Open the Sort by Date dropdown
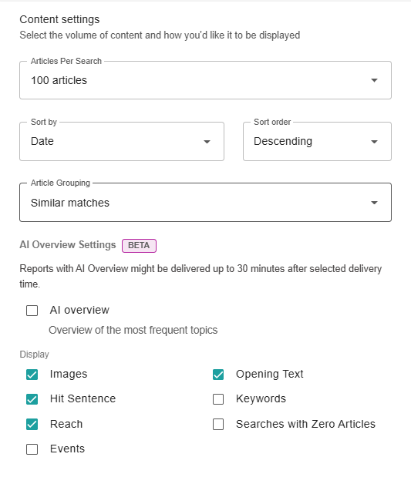The image size is (411, 484). [122, 141]
